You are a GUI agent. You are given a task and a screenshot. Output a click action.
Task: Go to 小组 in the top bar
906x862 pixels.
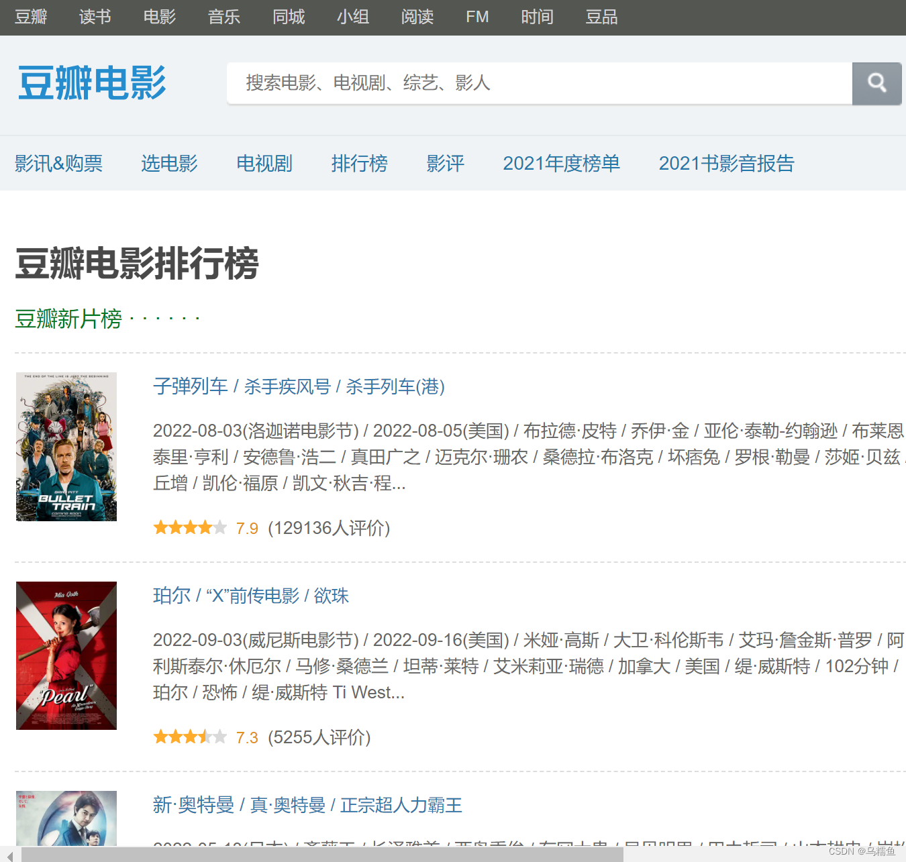pos(353,17)
